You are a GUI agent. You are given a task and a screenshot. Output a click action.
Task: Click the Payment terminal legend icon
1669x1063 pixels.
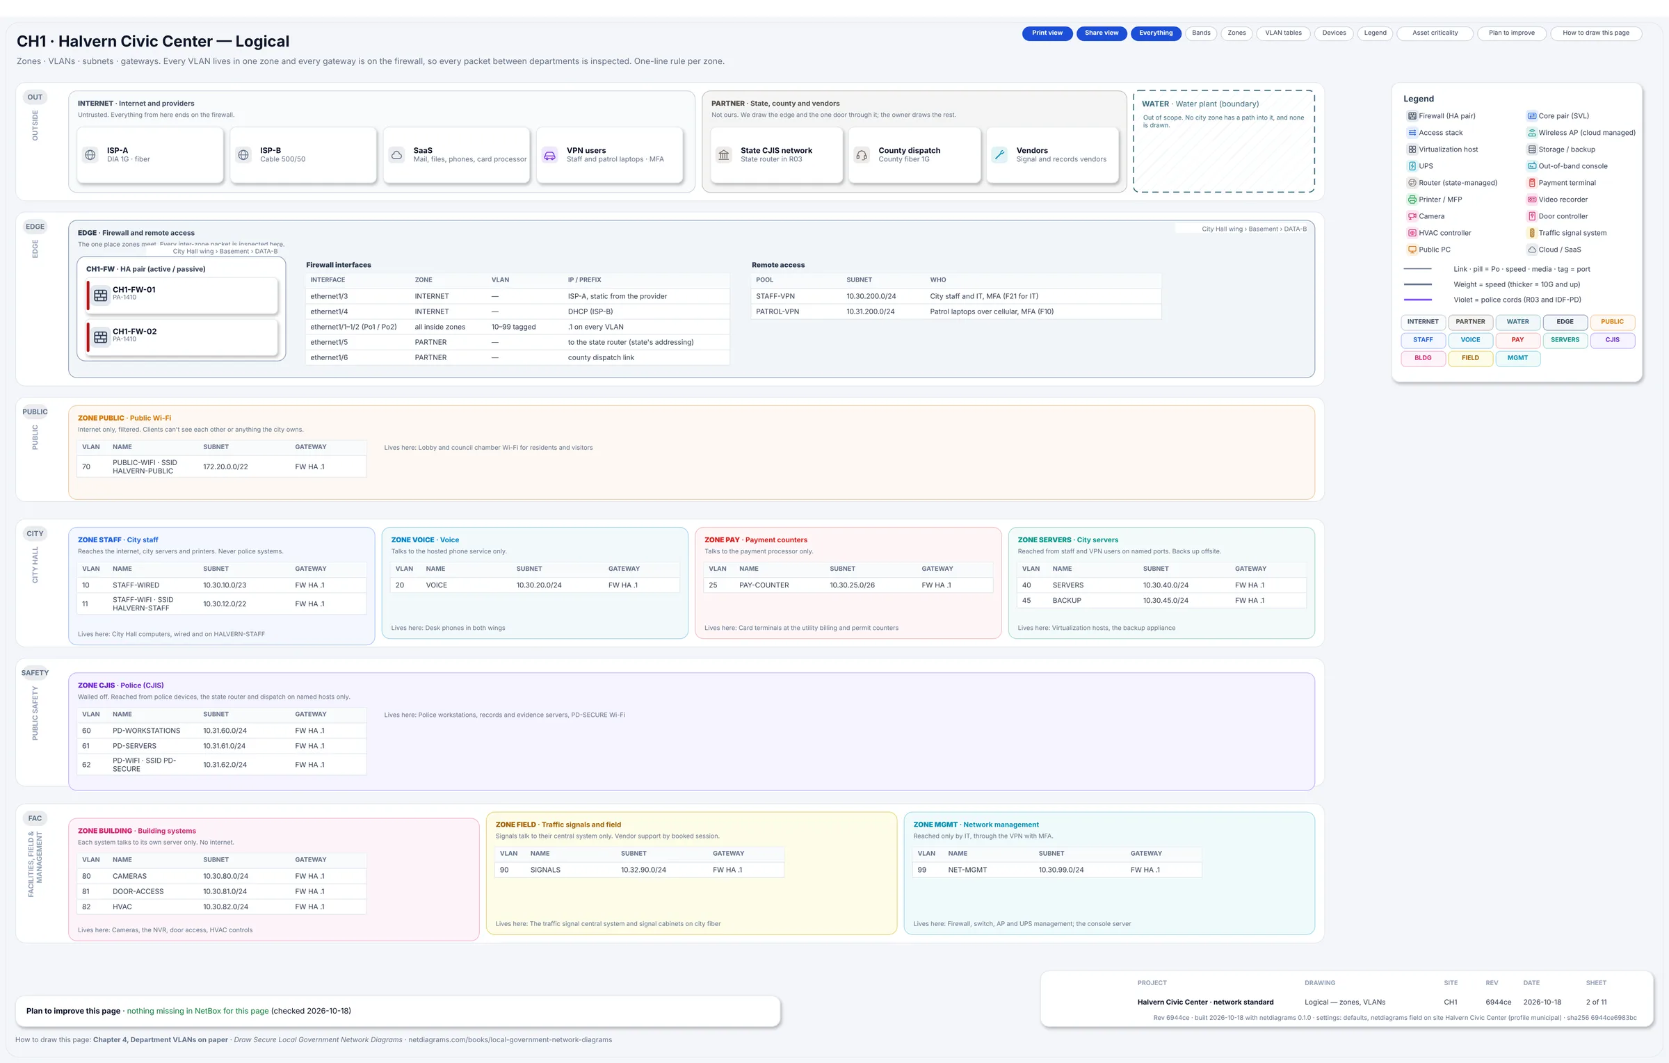click(x=1532, y=183)
